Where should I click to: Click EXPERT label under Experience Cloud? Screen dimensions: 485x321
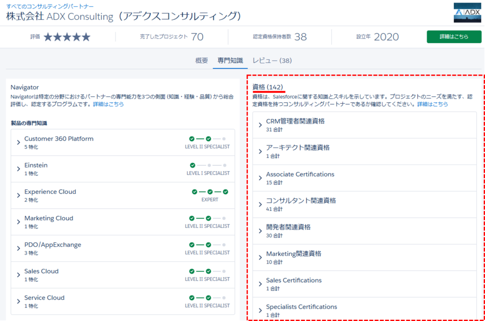210,200
